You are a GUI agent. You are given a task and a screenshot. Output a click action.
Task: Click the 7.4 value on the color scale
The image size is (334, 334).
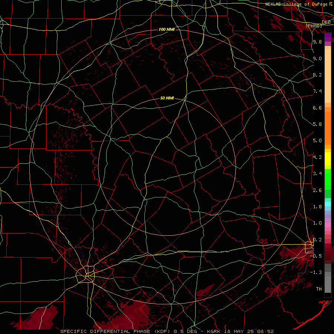pos(317,91)
